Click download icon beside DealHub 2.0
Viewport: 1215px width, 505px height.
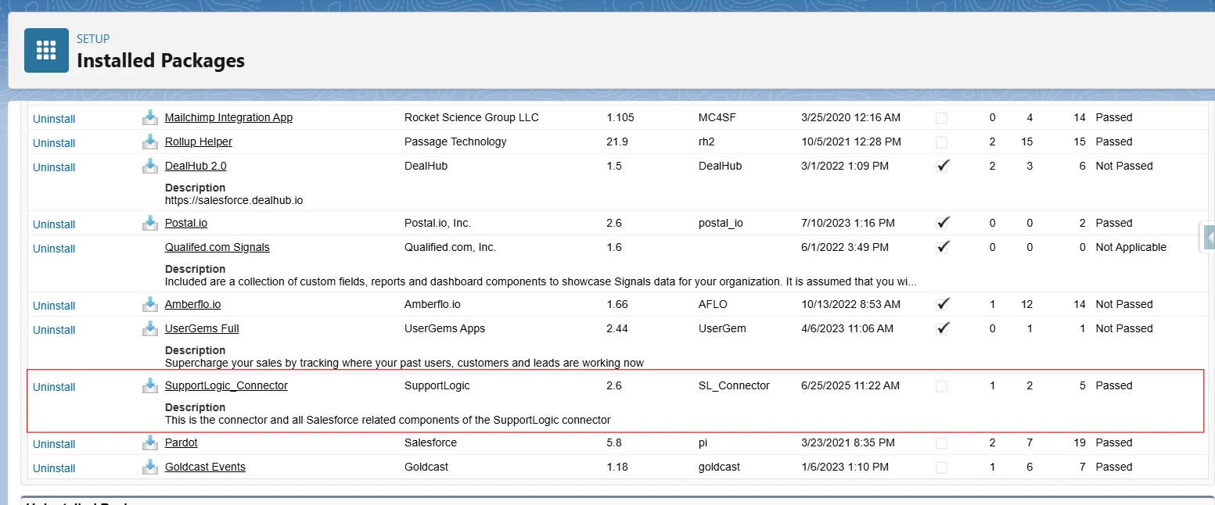[150, 166]
